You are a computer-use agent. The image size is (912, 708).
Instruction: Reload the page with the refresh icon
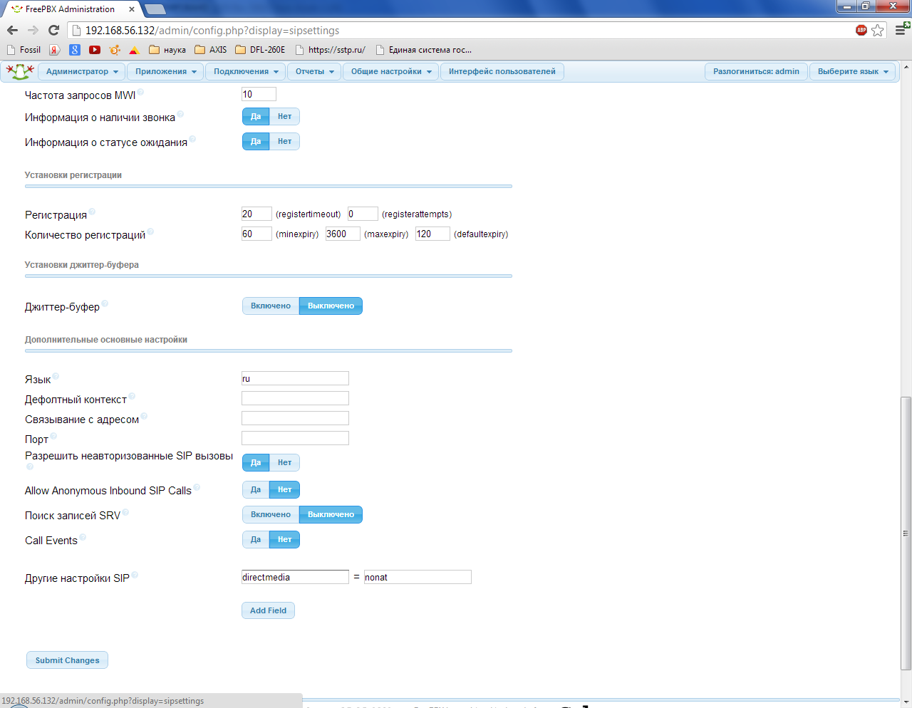[x=53, y=30]
